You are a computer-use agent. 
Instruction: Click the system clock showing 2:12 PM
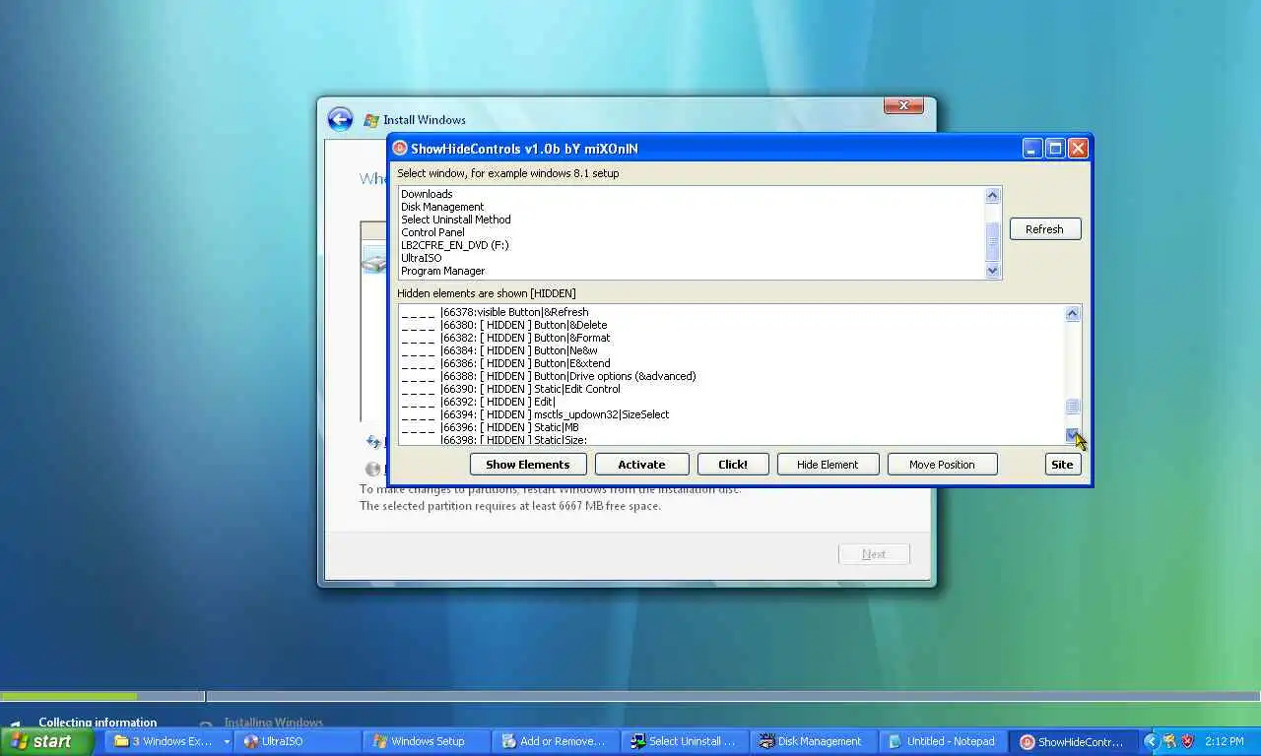coord(1224,741)
